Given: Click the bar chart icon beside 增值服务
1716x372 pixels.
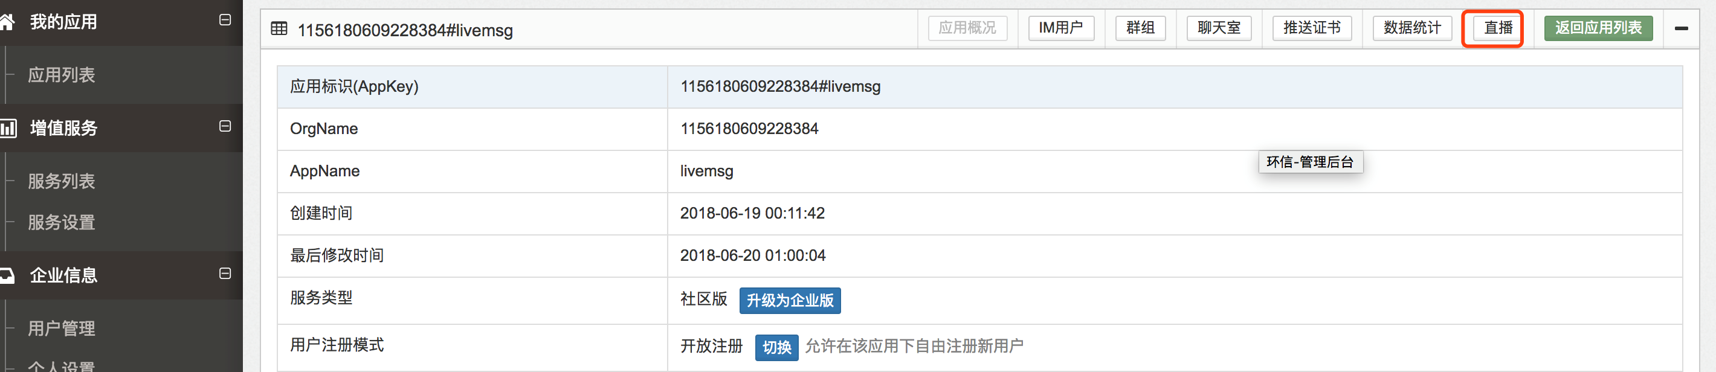Looking at the screenshot, I should click(x=8, y=128).
